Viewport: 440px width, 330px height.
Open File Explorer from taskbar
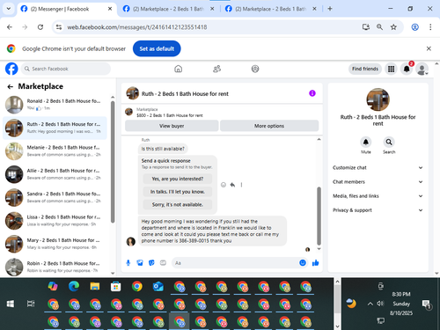95,287
